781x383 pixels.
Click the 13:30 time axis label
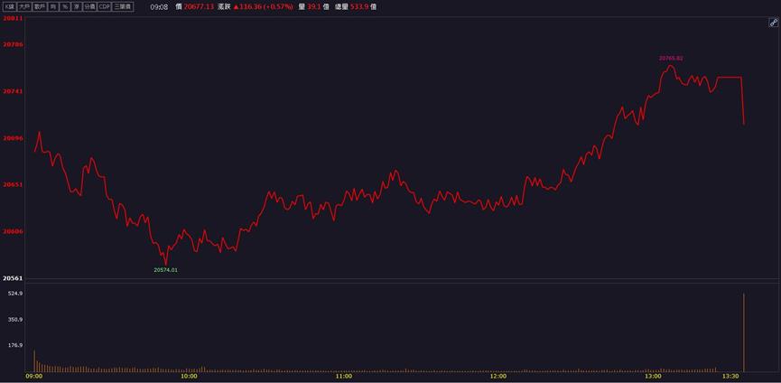coord(731,377)
